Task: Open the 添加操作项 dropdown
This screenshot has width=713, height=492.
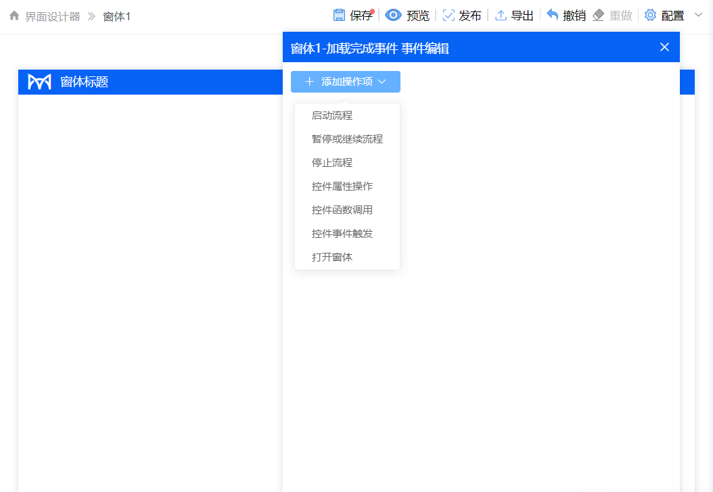Action: pyautogui.click(x=346, y=81)
